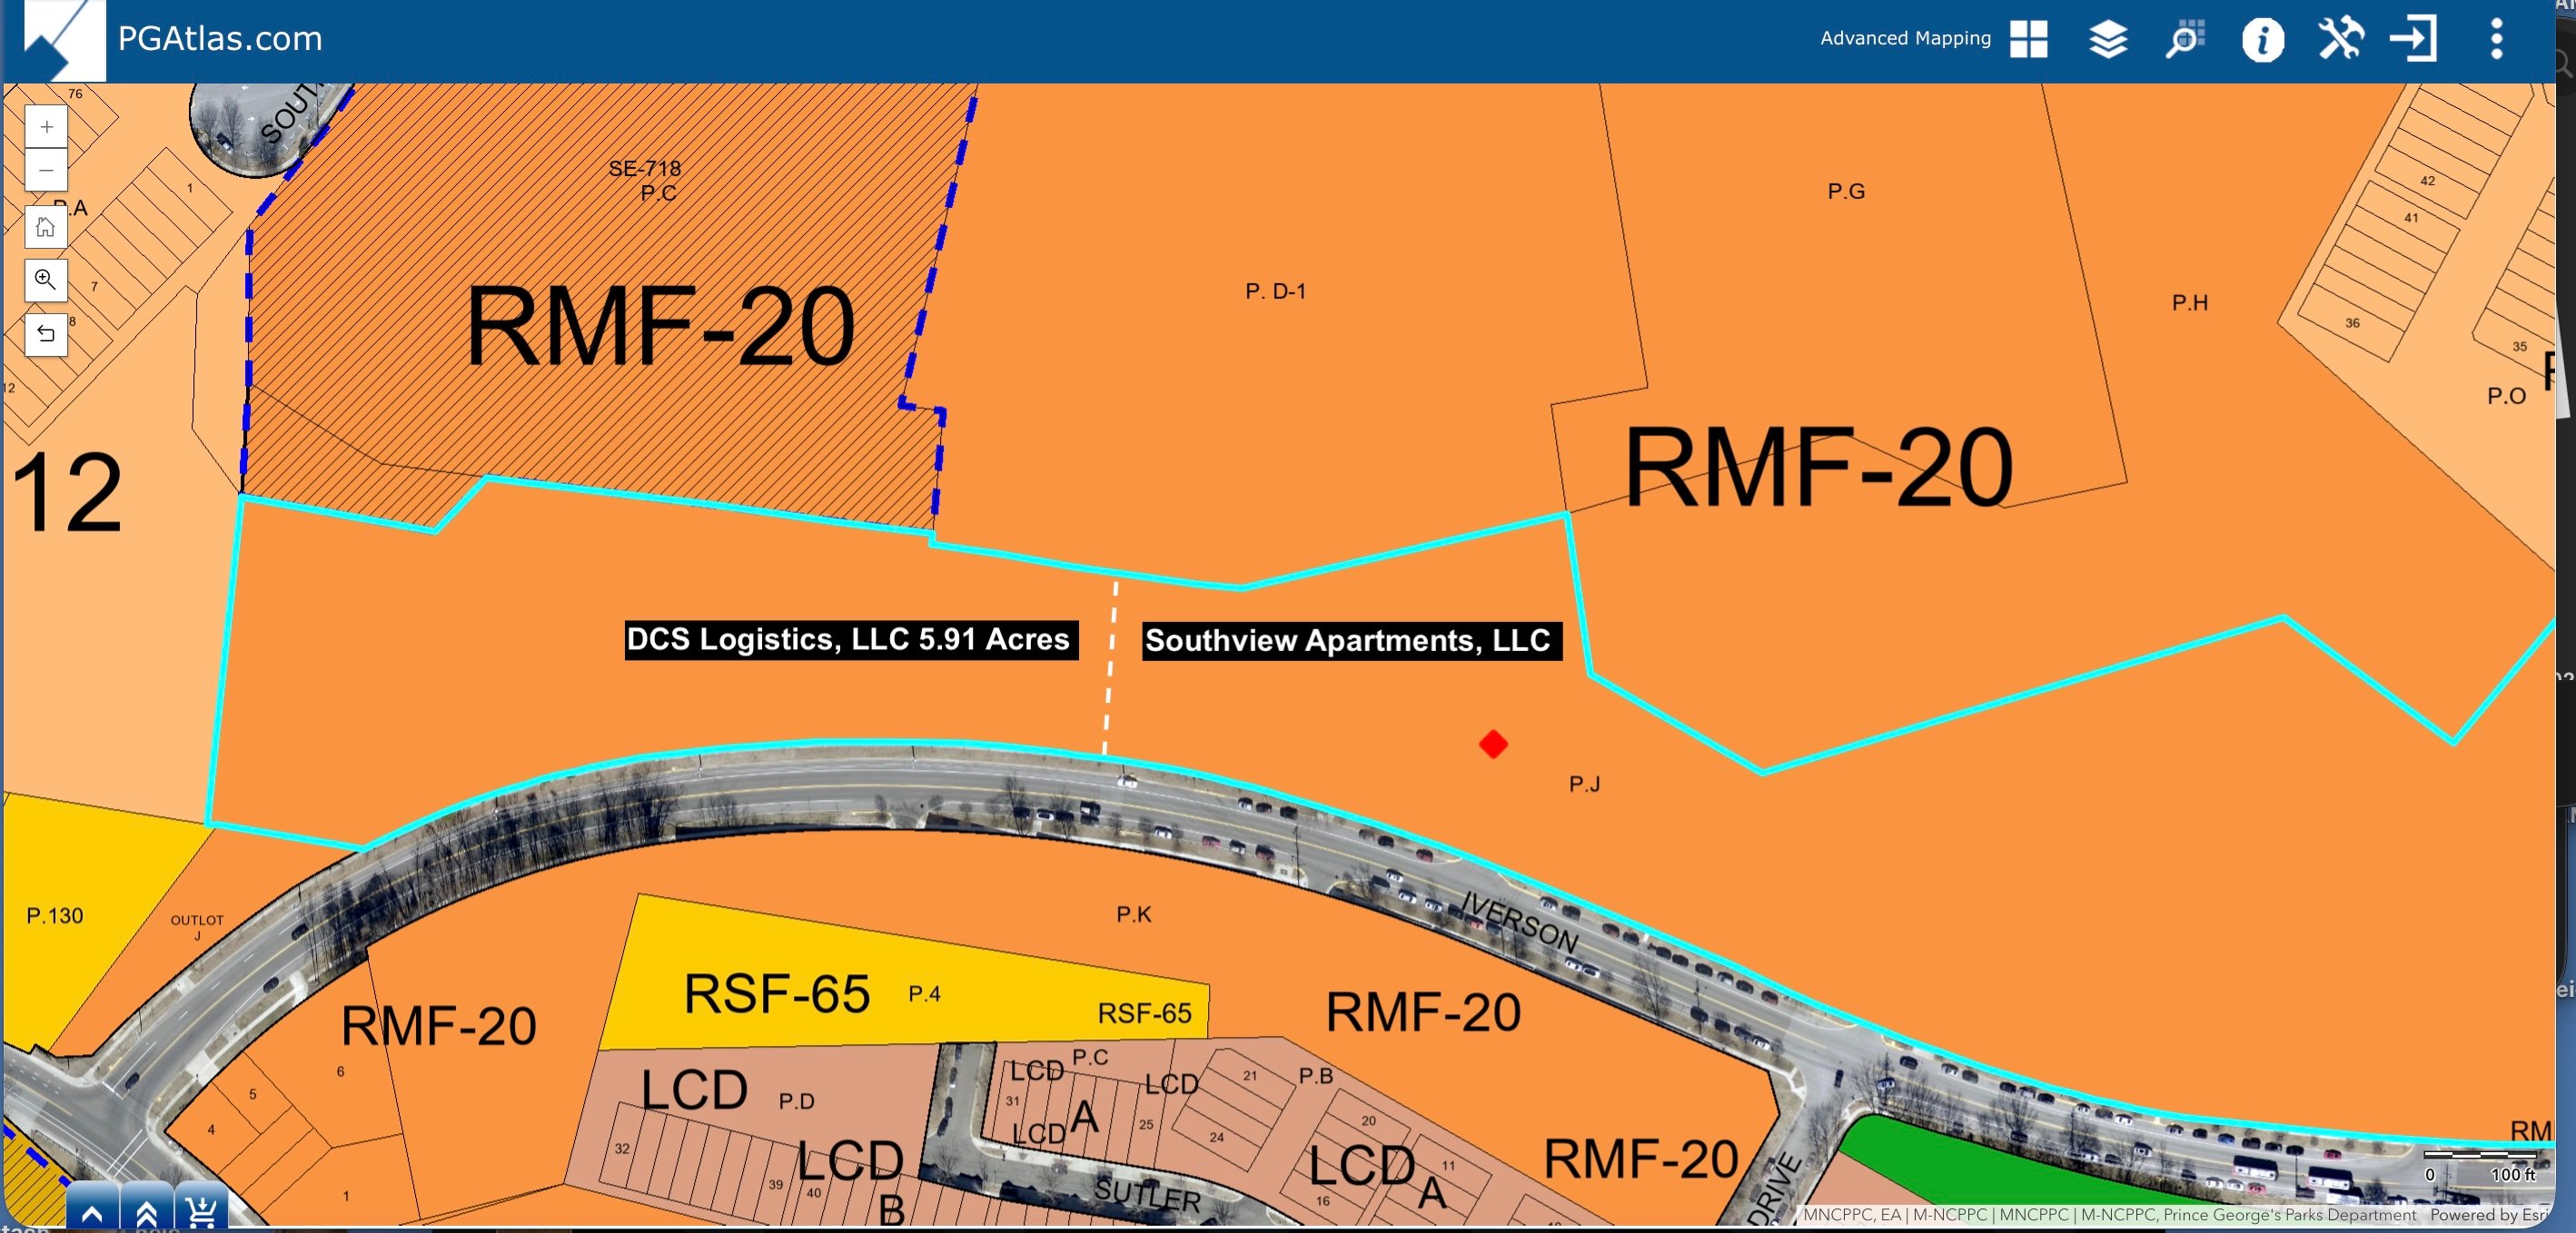Select lot number 36

click(x=2352, y=322)
